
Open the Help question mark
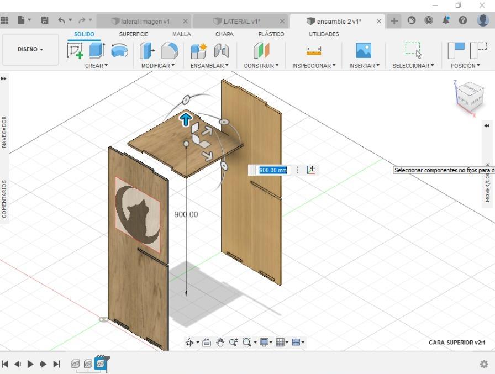[x=463, y=20]
